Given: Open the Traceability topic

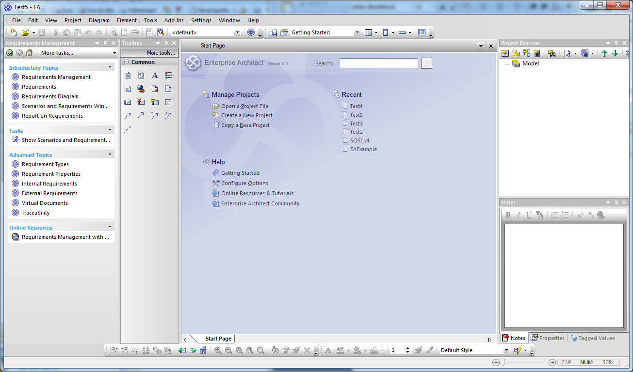Looking at the screenshot, I should (x=35, y=213).
